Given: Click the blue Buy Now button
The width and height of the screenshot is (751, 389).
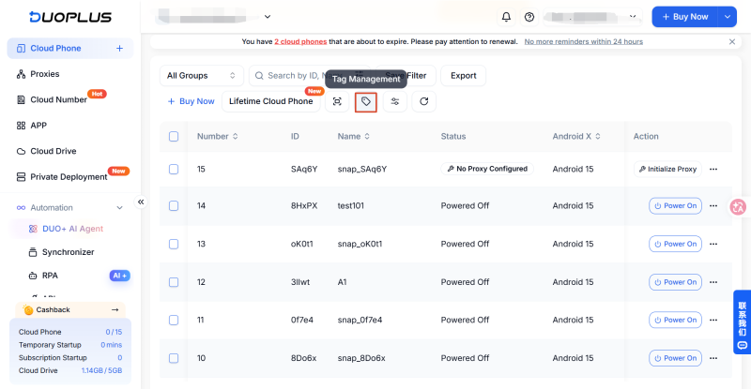Looking at the screenshot, I should point(685,17).
